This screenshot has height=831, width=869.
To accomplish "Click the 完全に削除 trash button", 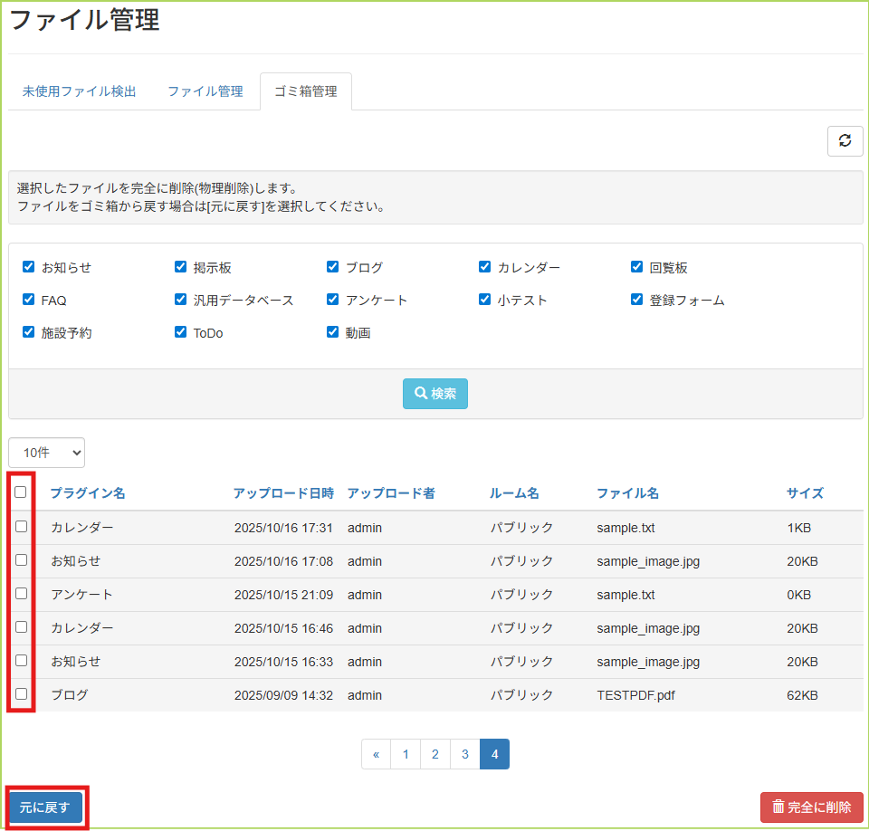I will (x=812, y=807).
